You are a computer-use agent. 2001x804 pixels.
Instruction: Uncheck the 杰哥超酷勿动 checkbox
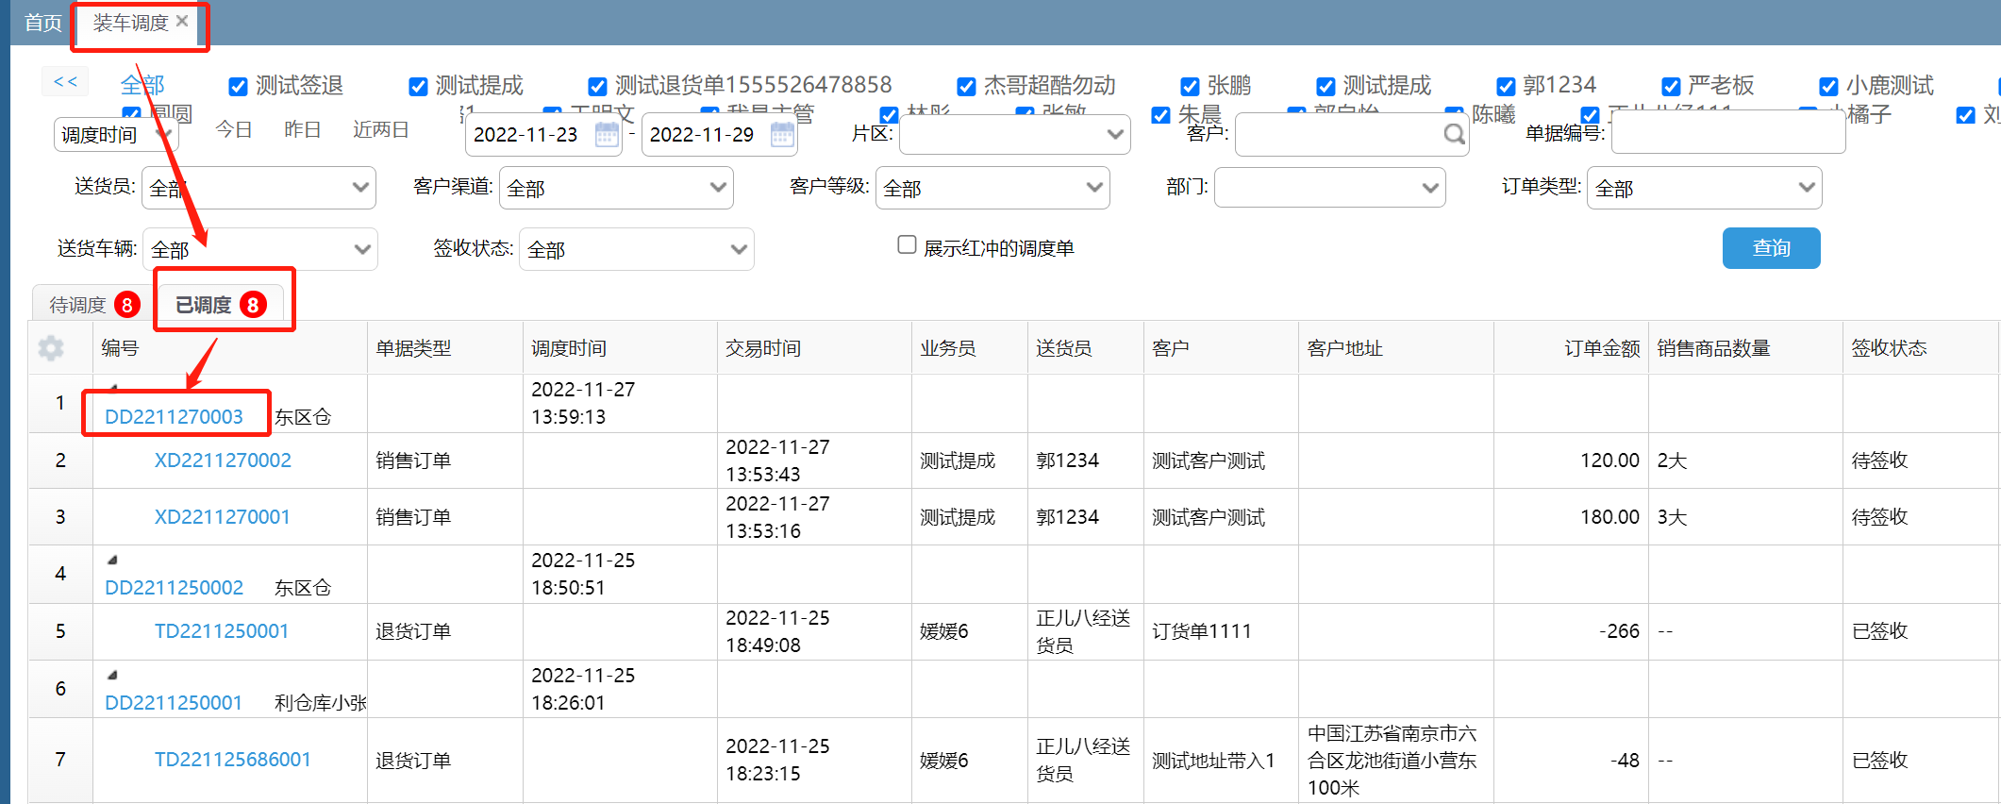click(x=966, y=87)
